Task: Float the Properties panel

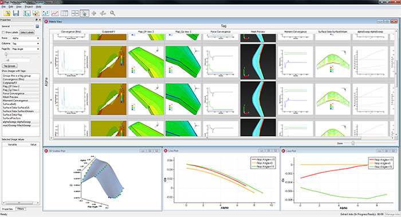Action: [36, 19]
